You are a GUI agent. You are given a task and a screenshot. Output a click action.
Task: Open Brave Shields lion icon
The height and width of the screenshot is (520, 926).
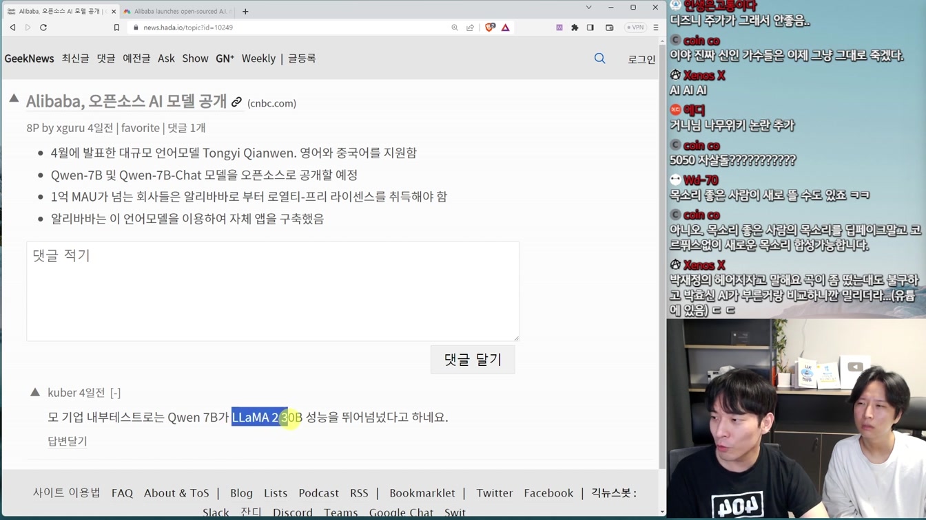tap(490, 28)
